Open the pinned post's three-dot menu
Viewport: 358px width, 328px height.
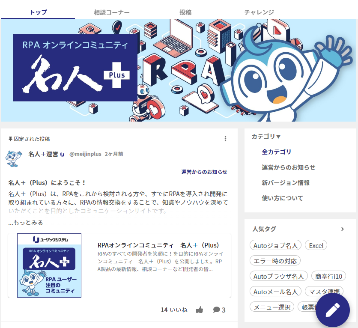[x=225, y=139]
